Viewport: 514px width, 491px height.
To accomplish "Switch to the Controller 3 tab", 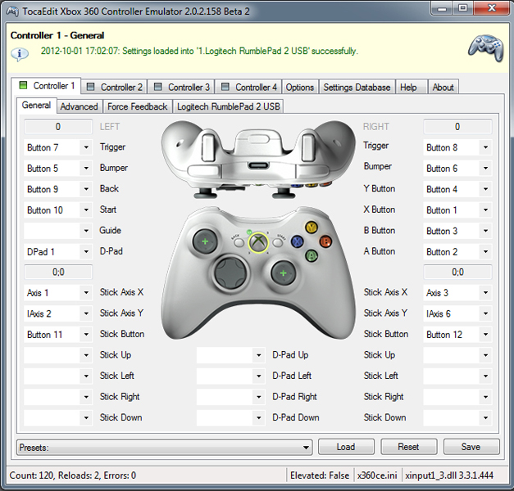I will [182, 87].
